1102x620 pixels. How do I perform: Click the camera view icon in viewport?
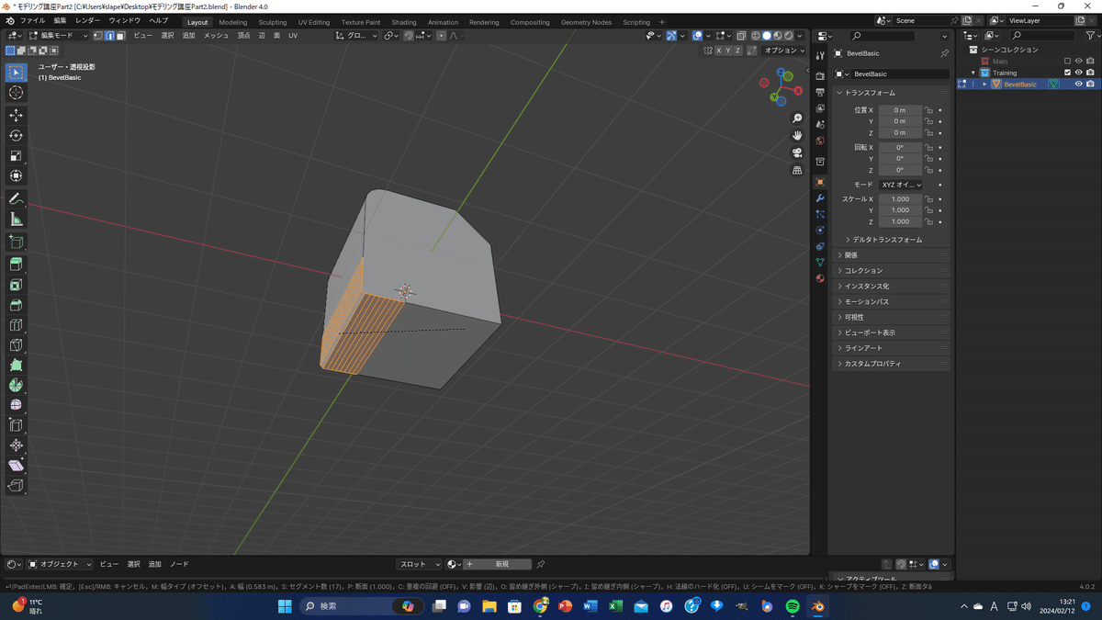[x=797, y=152]
